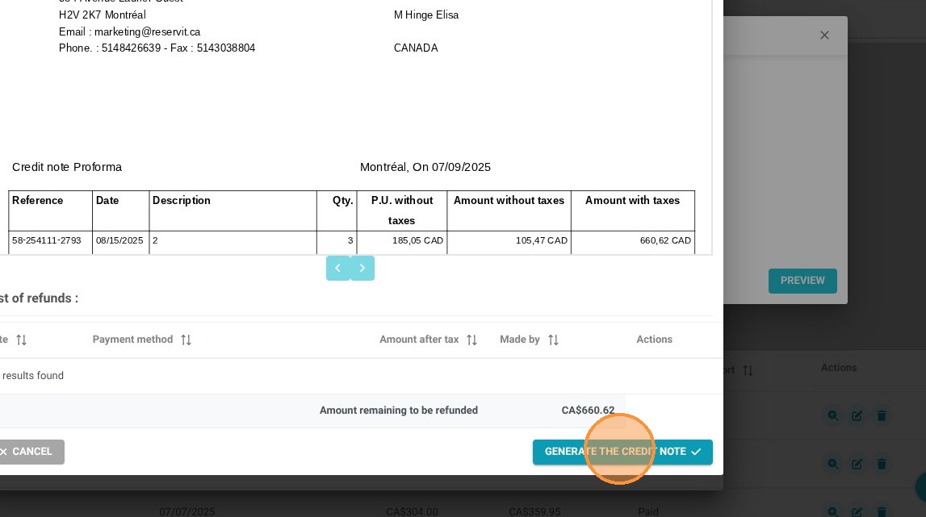Screen dimensions: 926x517
Task: Click Paid status in background row
Action: click(x=647, y=511)
